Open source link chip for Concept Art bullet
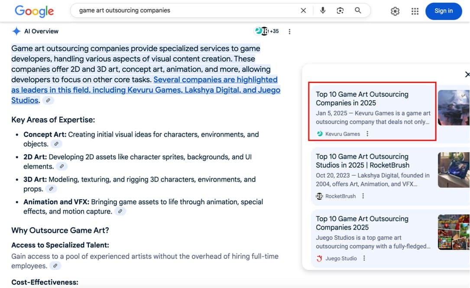Viewport: 470px width, 288px height. click(x=56, y=144)
